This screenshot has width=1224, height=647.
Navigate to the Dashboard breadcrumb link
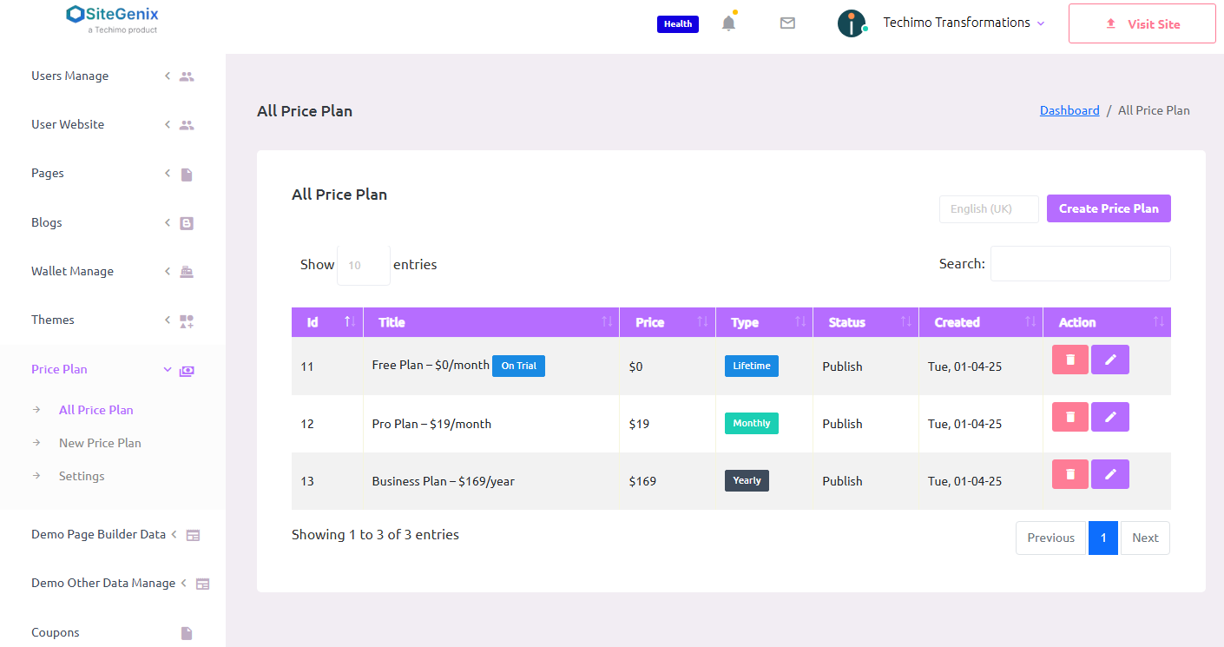[x=1069, y=110]
